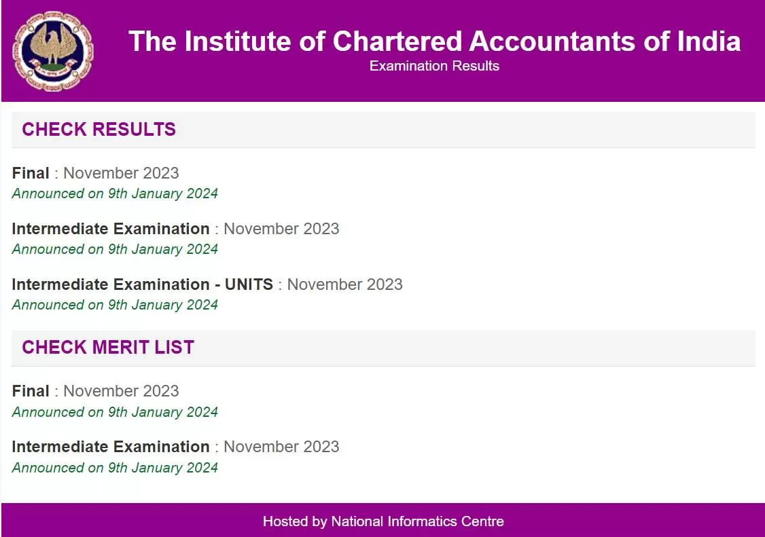Click the Institute of Chartered Accountants of India title
The width and height of the screenshot is (765, 537).
click(x=434, y=41)
